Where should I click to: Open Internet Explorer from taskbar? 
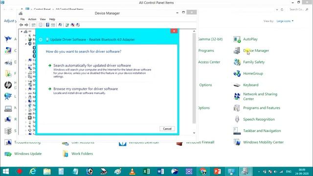[x=33, y=172]
